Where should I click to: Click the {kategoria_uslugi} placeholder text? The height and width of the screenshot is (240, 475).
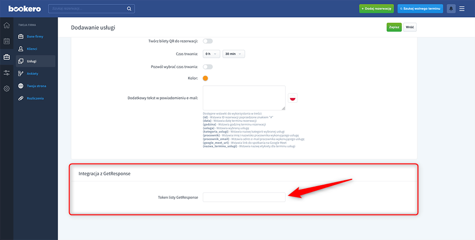coord(216,132)
